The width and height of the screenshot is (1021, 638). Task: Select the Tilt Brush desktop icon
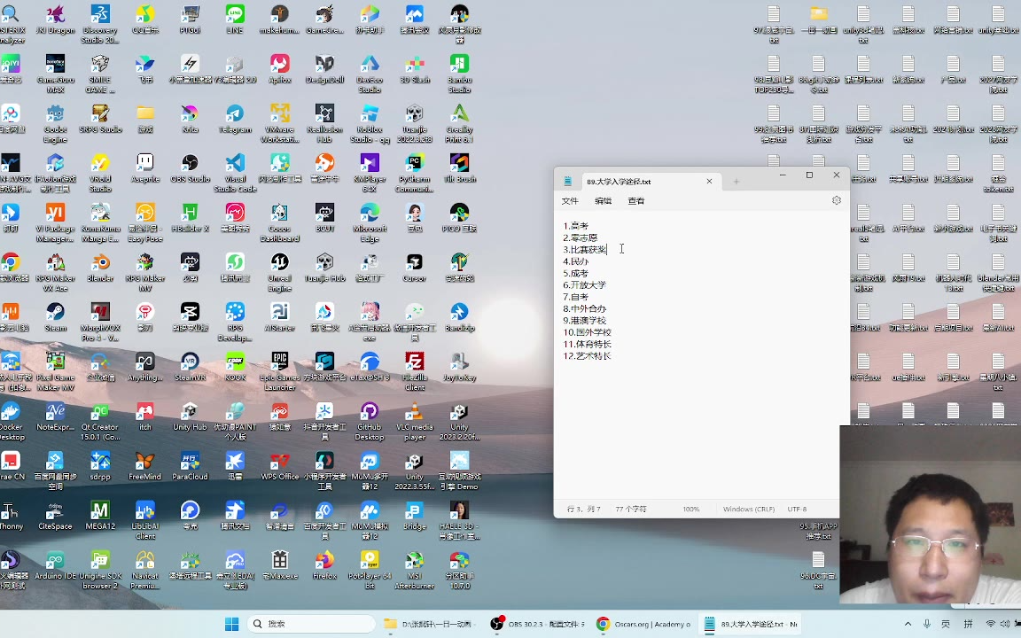(x=460, y=168)
